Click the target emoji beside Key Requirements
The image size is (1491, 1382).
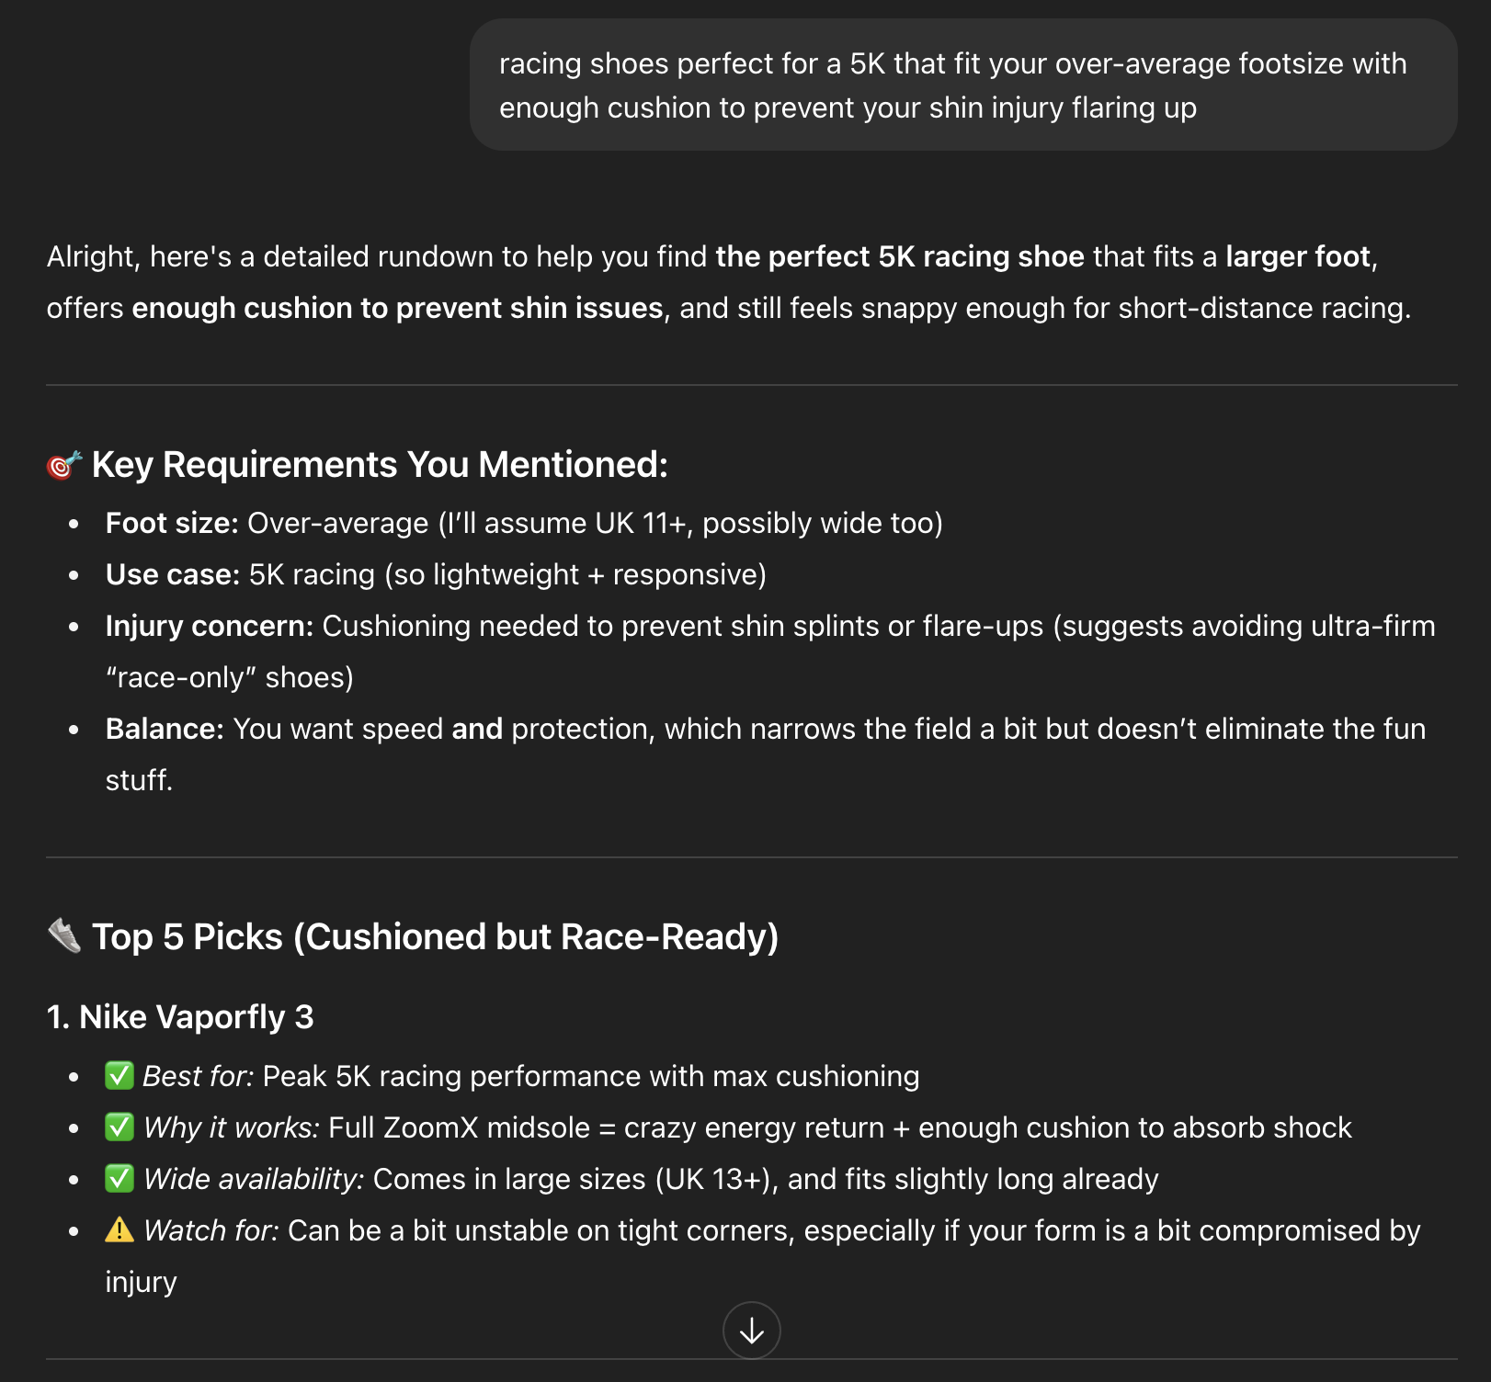[x=64, y=465]
